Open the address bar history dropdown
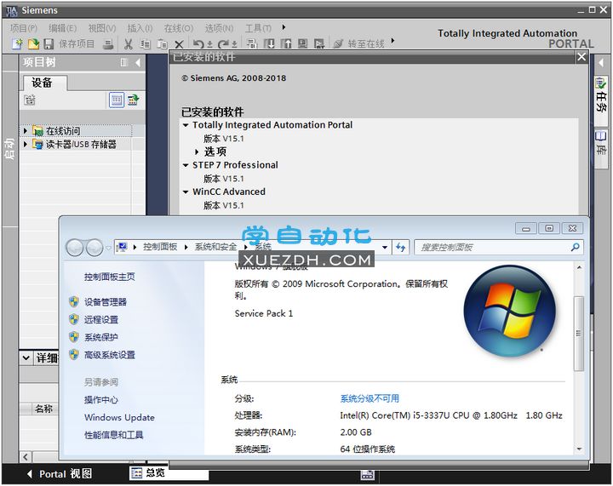The width and height of the screenshot is (613, 486). pos(385,247)
